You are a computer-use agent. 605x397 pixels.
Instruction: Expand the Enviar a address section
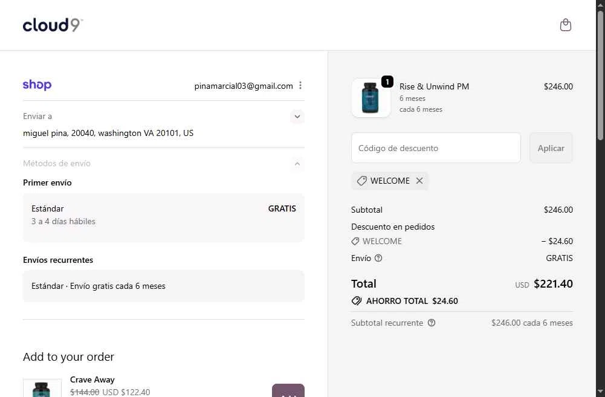click(297, 117)
